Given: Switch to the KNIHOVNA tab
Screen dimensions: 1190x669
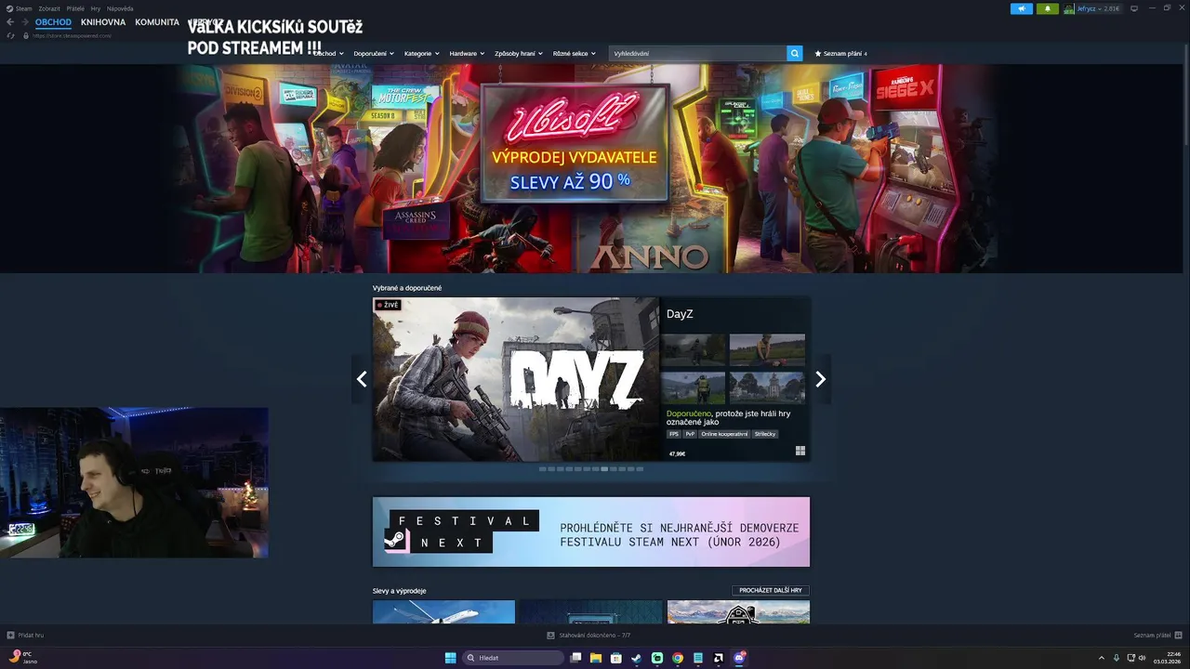Looking at the screenshot, I should click(x=103, y=22).
